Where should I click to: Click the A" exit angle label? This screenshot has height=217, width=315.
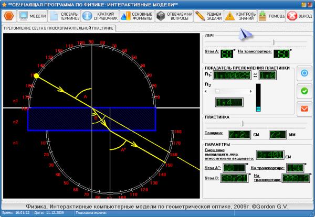point(123,149)
